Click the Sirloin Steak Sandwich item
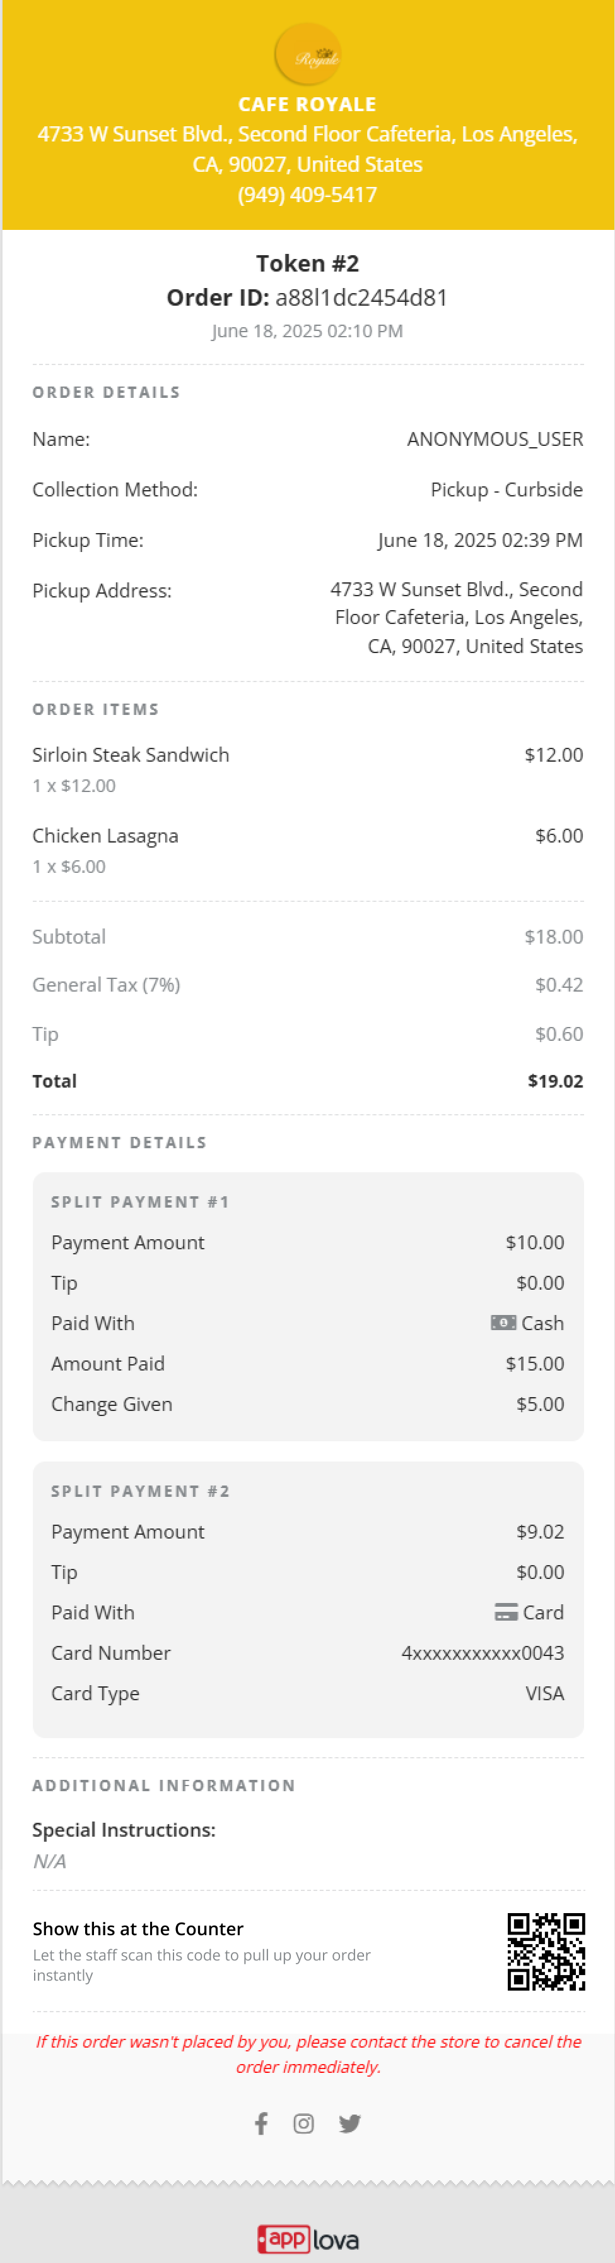615x2263 pixels. [131, 755]
